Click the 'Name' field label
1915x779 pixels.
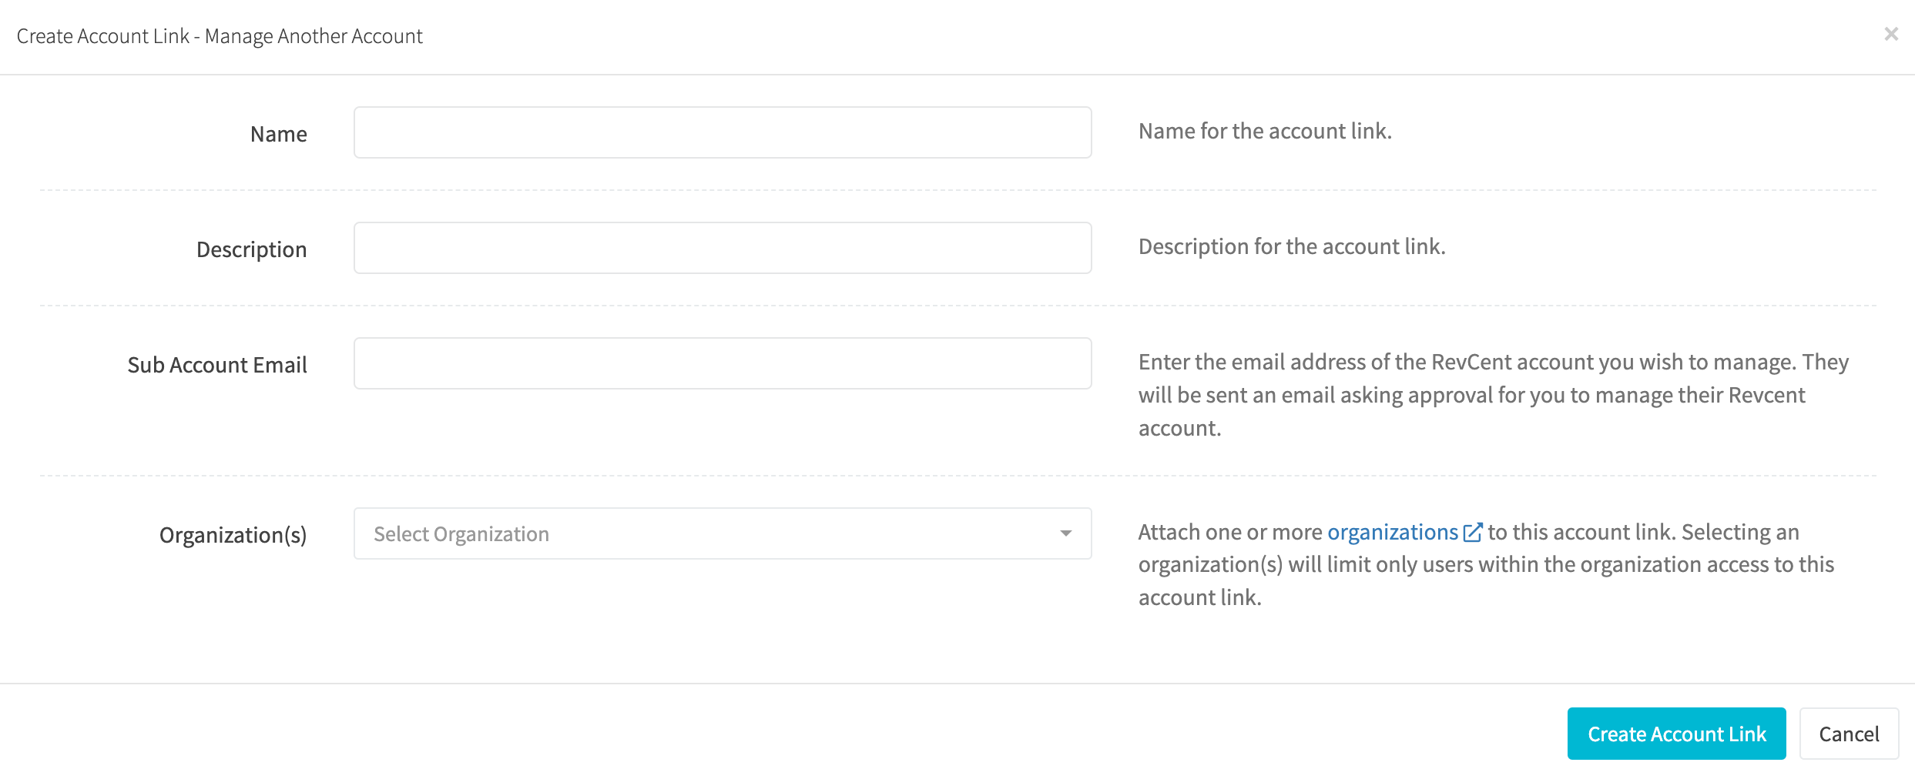click(x=279, y=134)
